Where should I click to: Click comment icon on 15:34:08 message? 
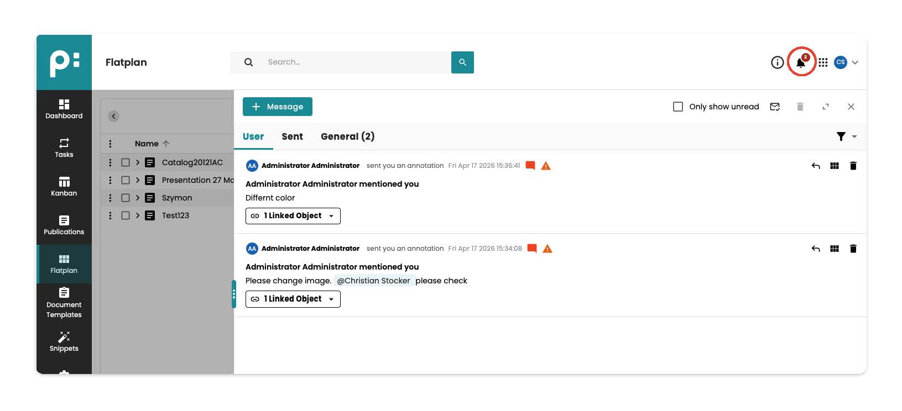532,248
